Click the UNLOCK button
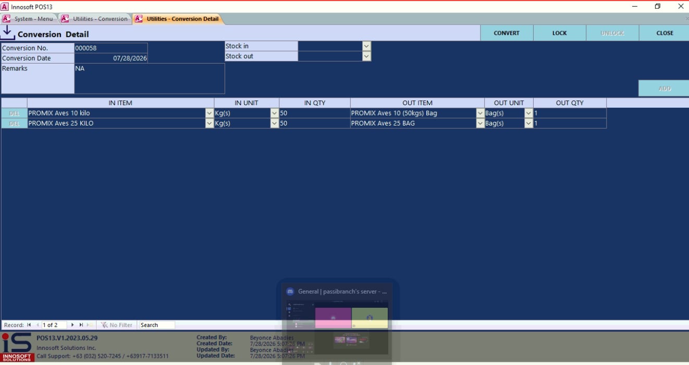Image resolution: width=689 pixels, height=365 pixels. (612, 33)
